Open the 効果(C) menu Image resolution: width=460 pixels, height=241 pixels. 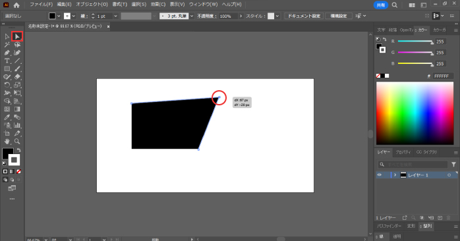pos(158,5)
